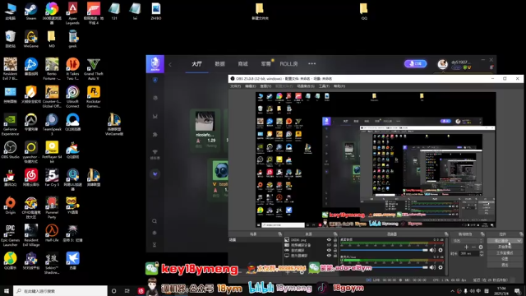The height and width of the screenshot is (296, 526).
Task: Go back with platform header arrow
Action: click(x=170, y=64)
